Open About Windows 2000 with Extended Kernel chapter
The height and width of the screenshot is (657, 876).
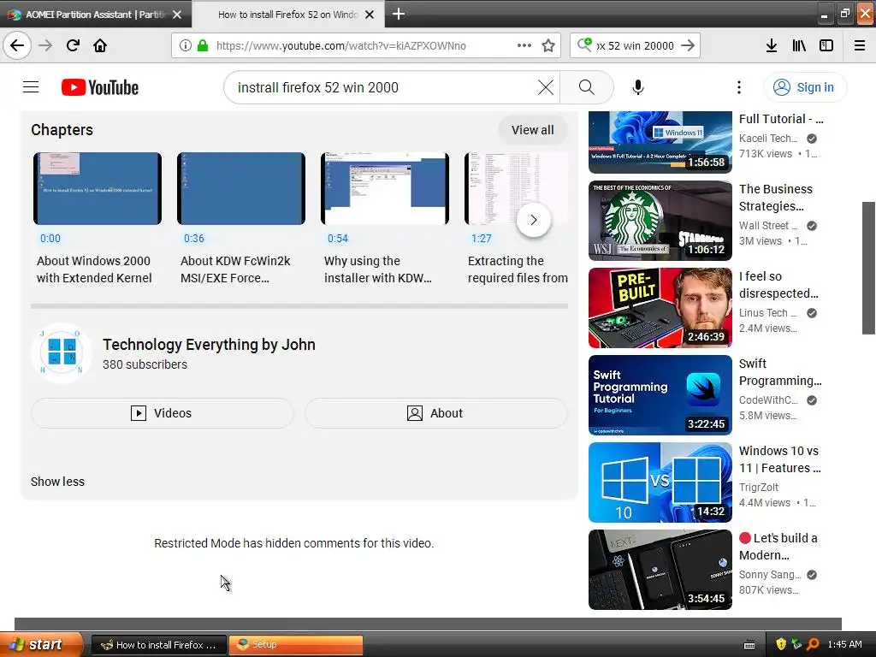[x=94, y=269]
